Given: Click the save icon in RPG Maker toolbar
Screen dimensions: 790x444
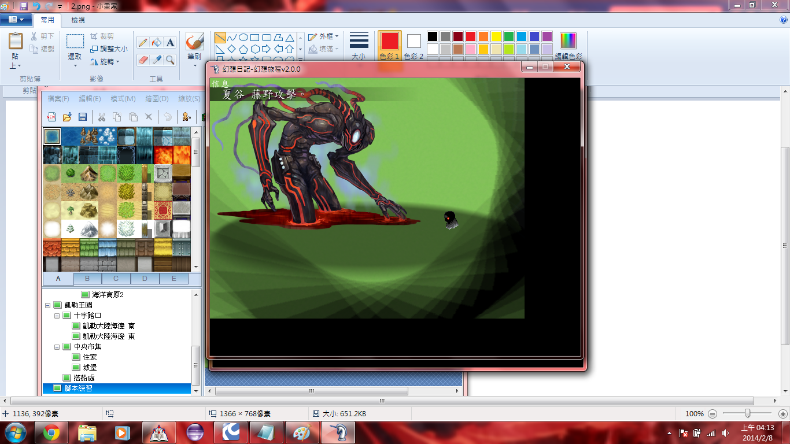Looking at the screenshot, I should 83,117.
